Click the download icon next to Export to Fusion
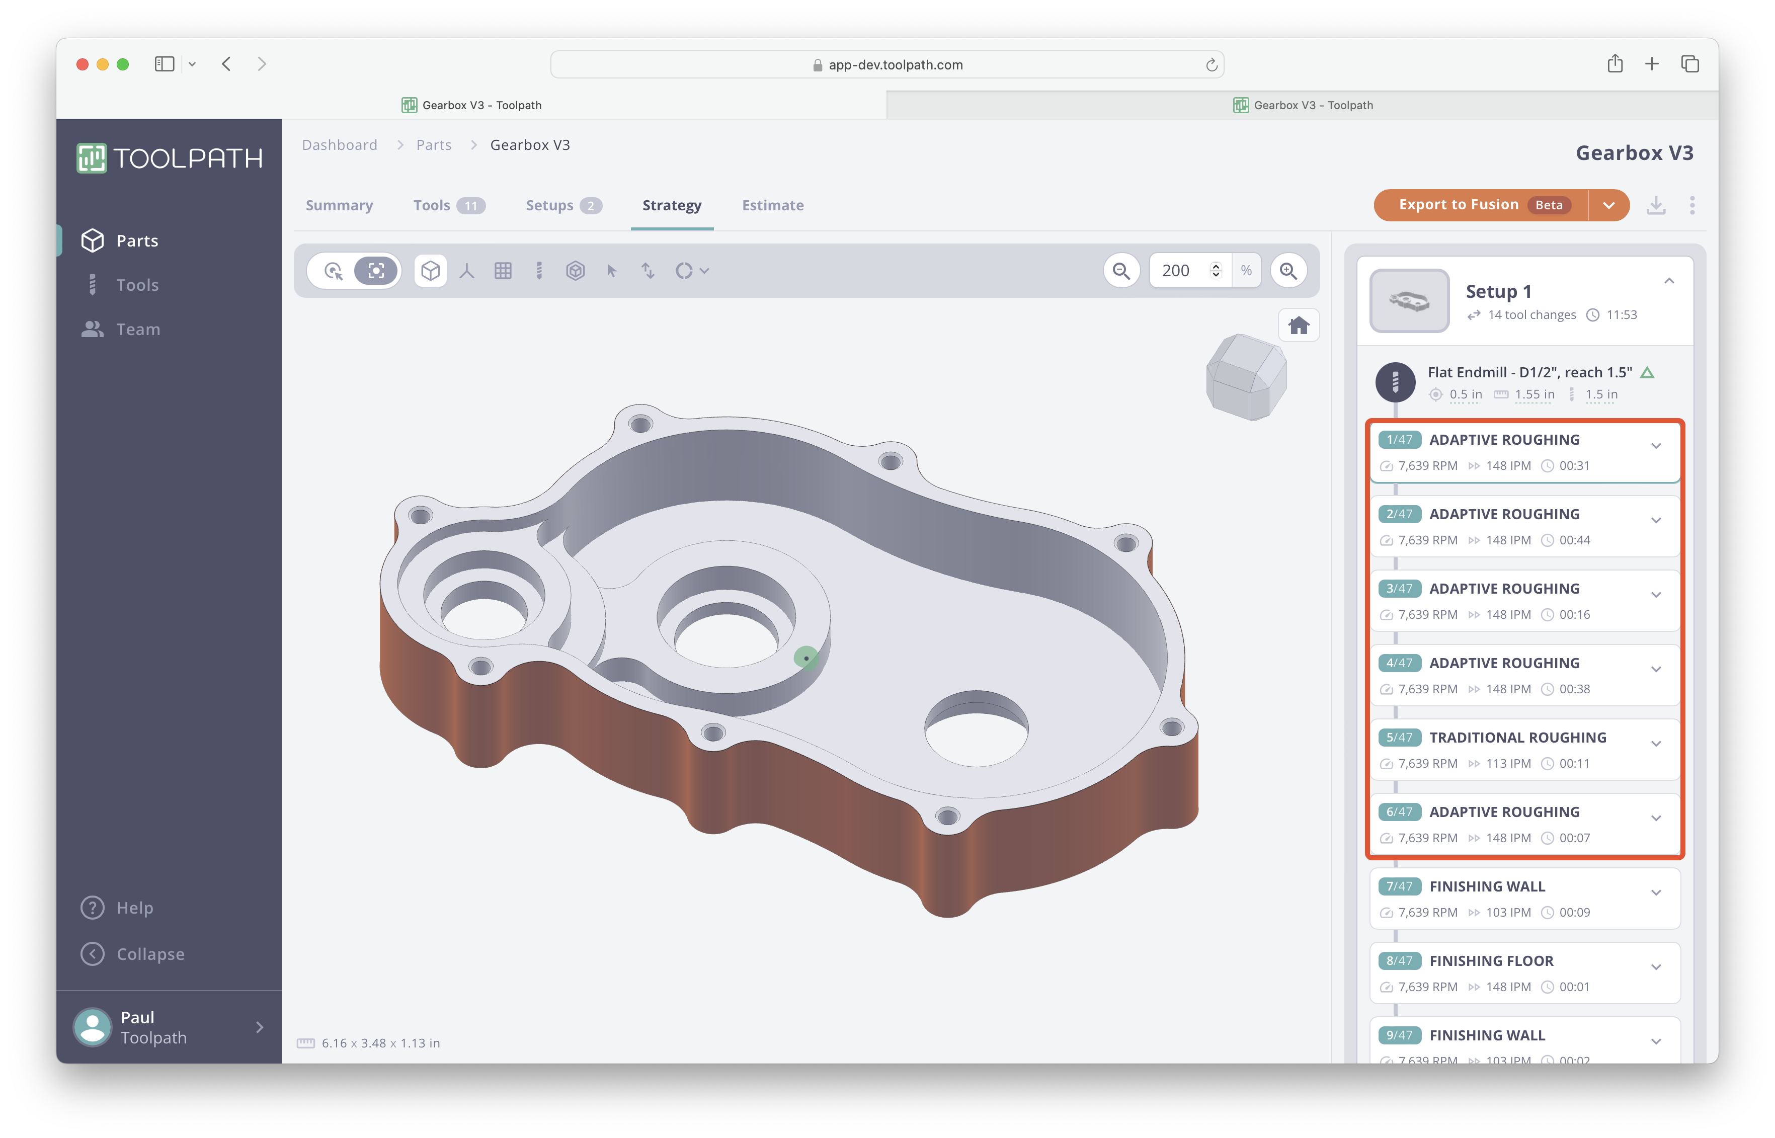Screen dimensions: 1775x1138 1657,205
